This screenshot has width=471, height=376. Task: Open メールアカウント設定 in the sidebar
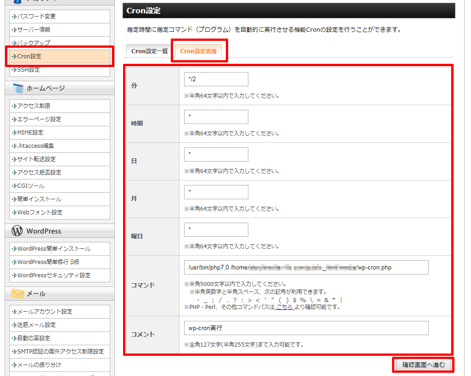45,312
